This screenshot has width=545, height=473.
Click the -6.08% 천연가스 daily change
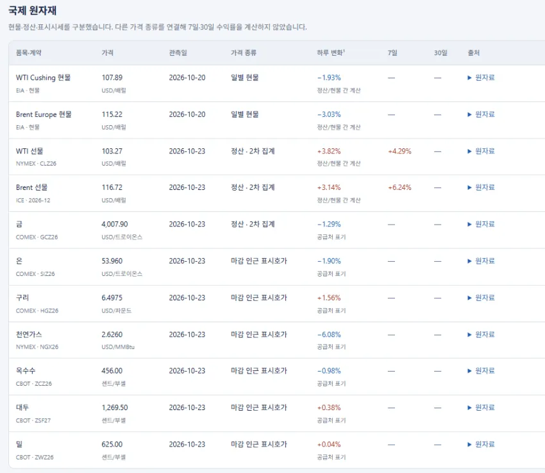[329, 334]
